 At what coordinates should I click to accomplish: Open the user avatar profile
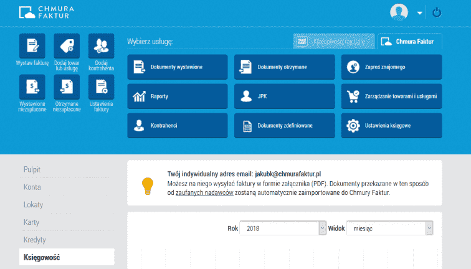pos(399,12)
